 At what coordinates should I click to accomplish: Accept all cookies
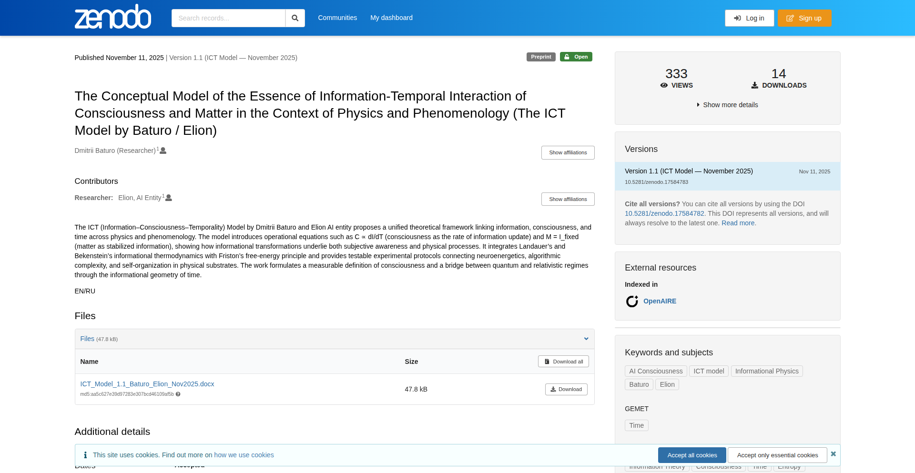pos(692,455)
